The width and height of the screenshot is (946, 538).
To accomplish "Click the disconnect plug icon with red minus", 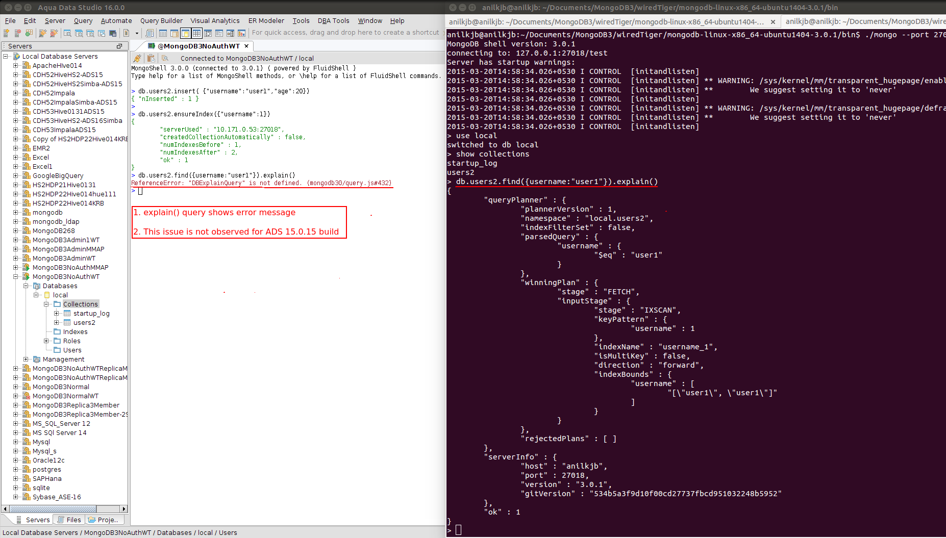I will 53,33.
